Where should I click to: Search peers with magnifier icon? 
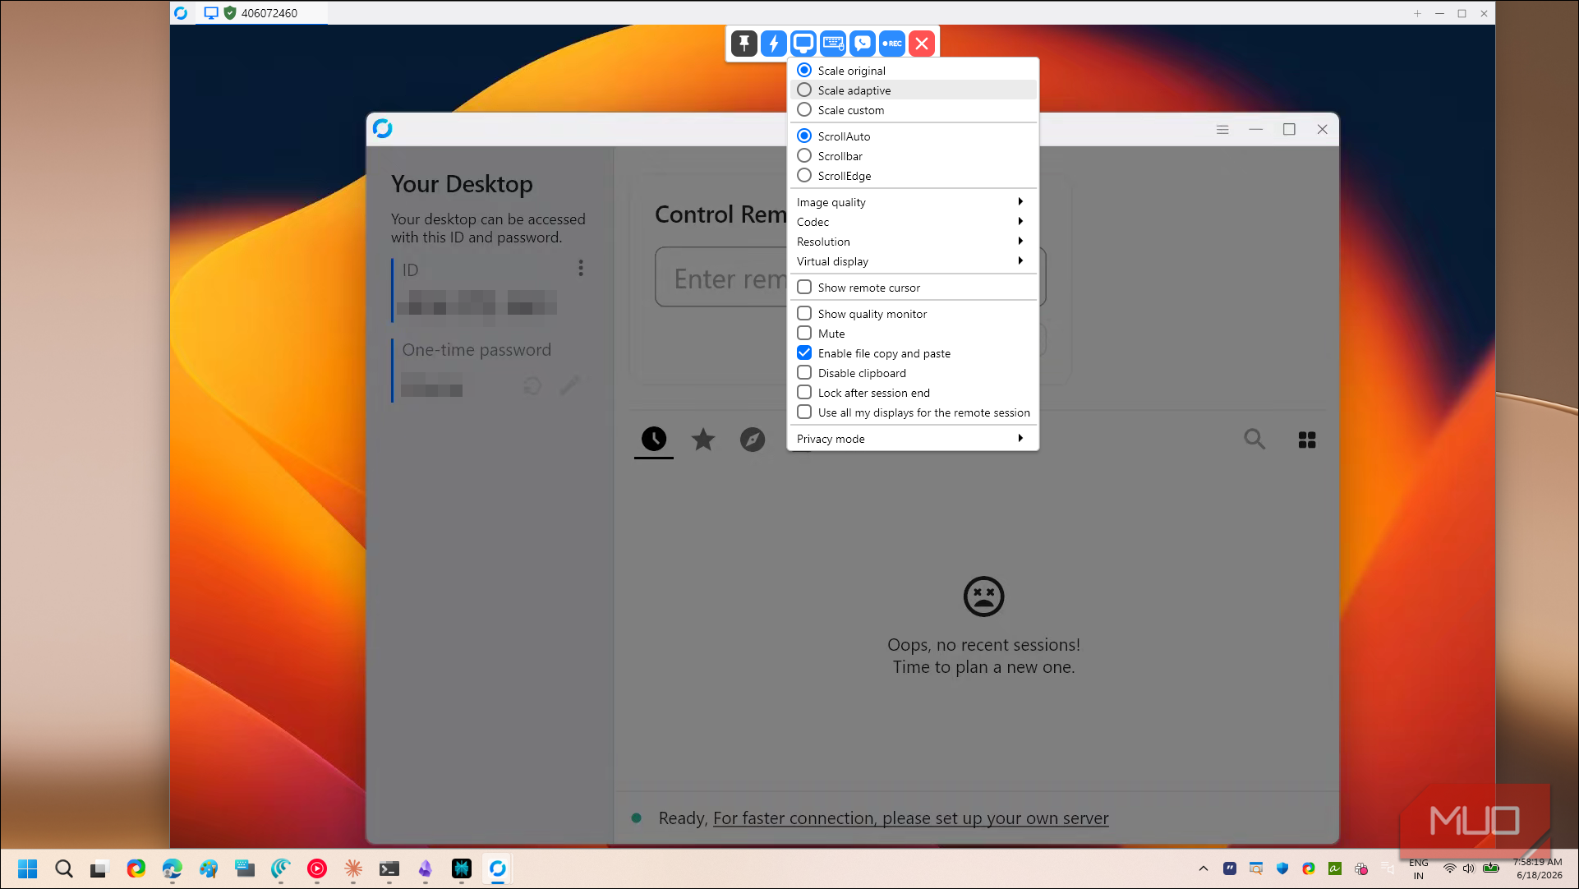[1254, 440]
